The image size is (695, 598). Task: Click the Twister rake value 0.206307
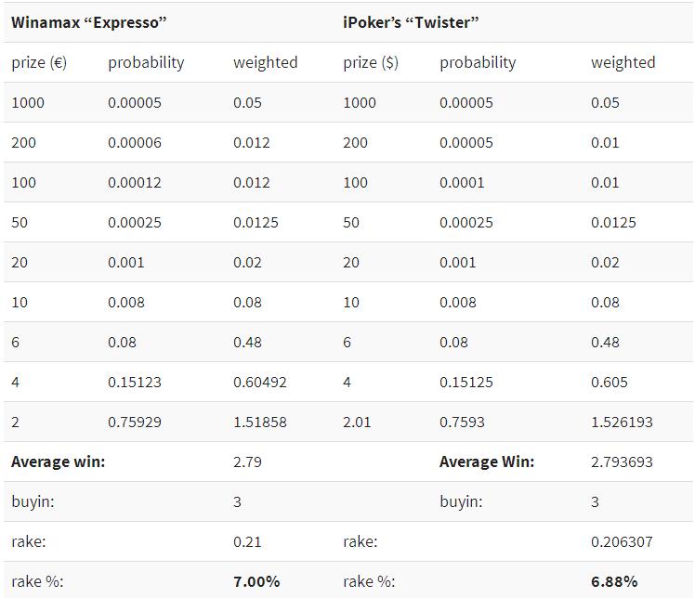pyautogui.click(x=622, y=541)
